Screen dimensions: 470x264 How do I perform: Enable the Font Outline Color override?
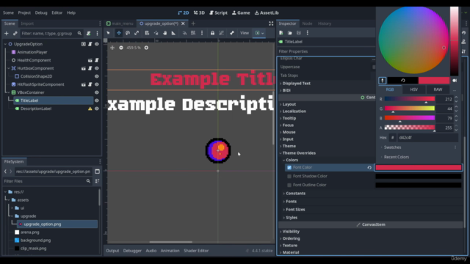[x=289, y=185]
